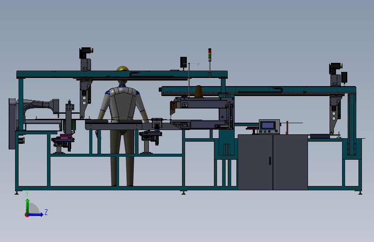Click the leveling foot under the frame's bottom-right corner
The width and height of the screenshot is (374, 242).
click(360, 192)
